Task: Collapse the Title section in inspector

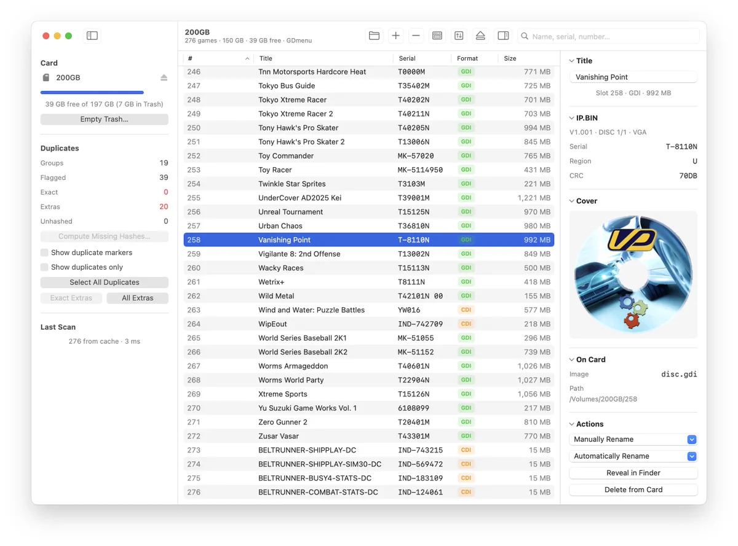Action: pyautogui.click(x=572, y=61)
